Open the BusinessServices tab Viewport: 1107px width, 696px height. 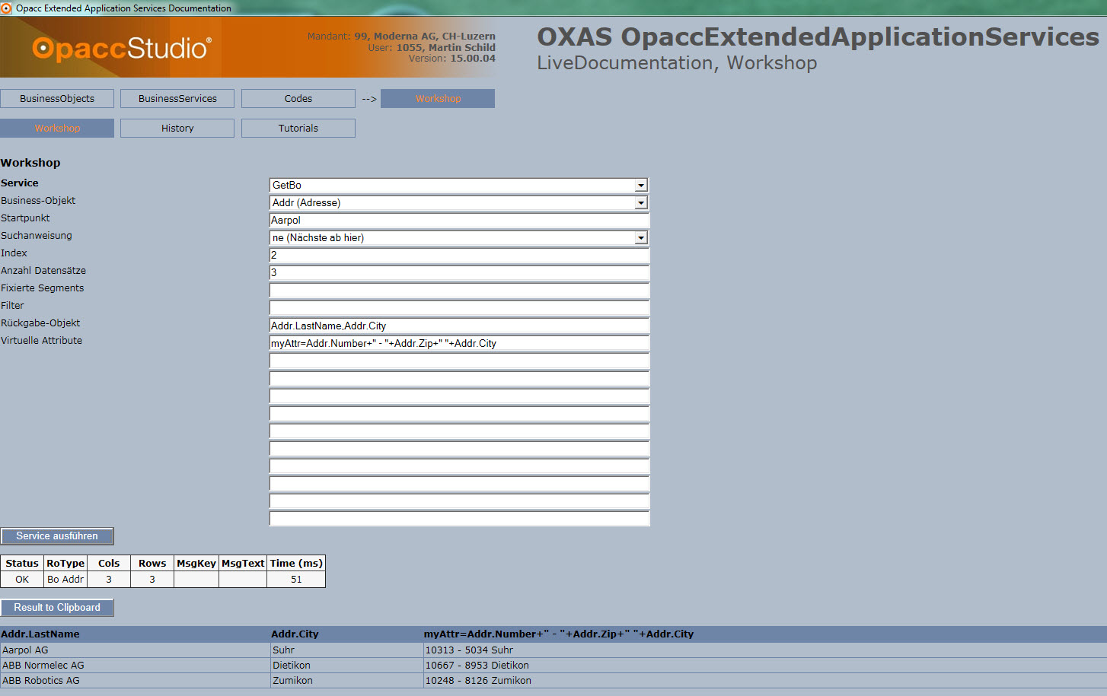(177, 99)
